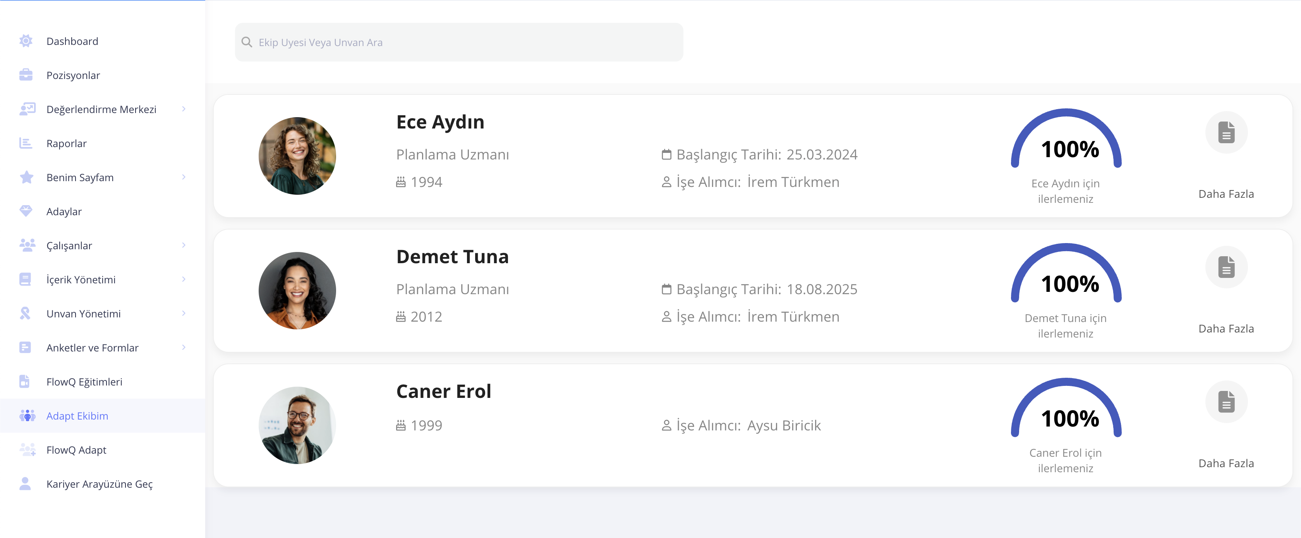Click the Pozisyonlar briefcase icon

tap(26, 75)
